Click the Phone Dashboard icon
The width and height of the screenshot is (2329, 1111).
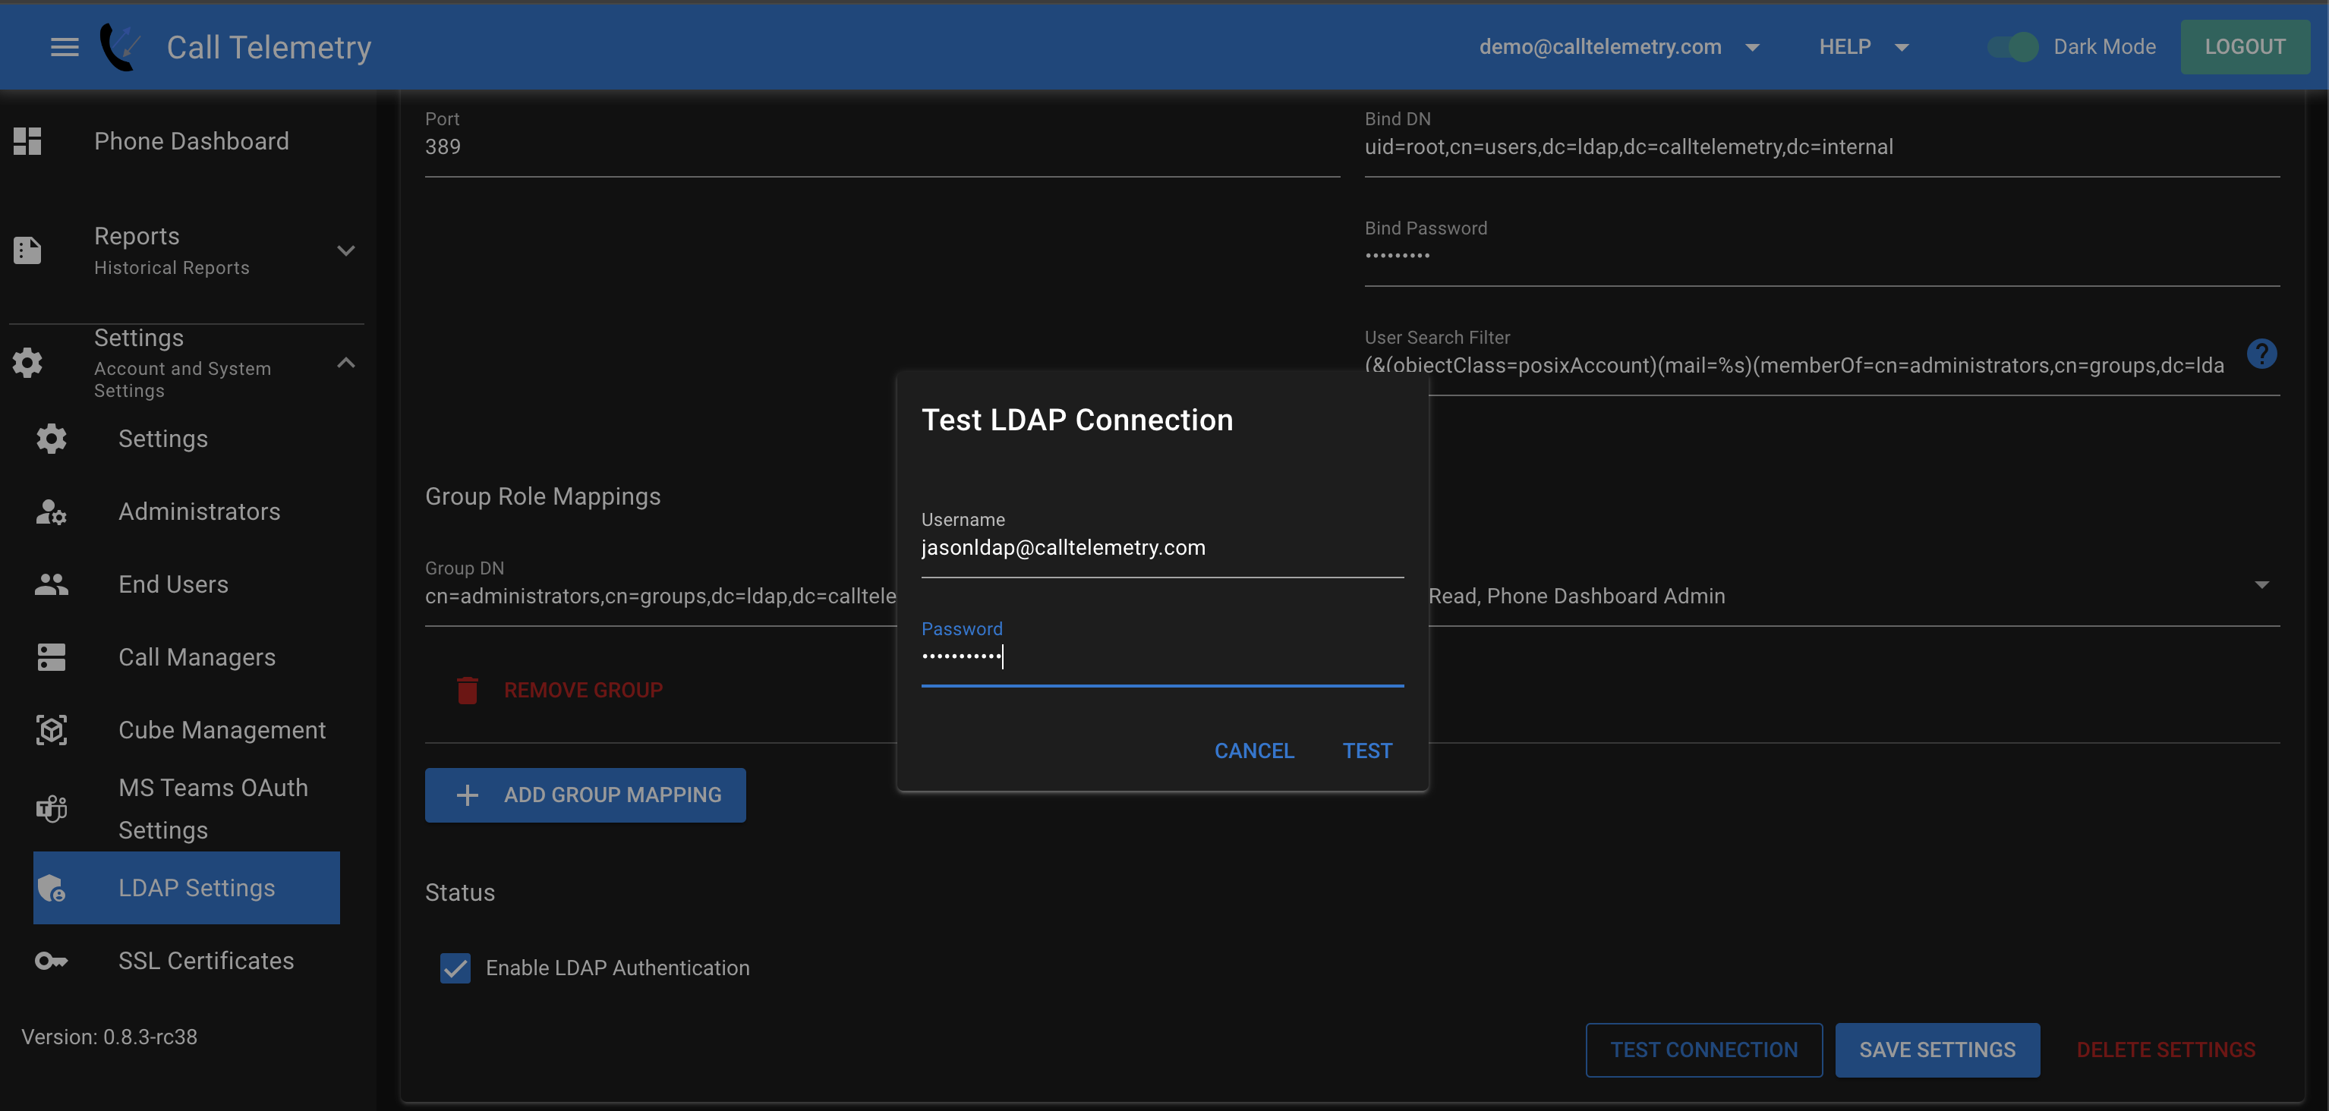point(27,140)
